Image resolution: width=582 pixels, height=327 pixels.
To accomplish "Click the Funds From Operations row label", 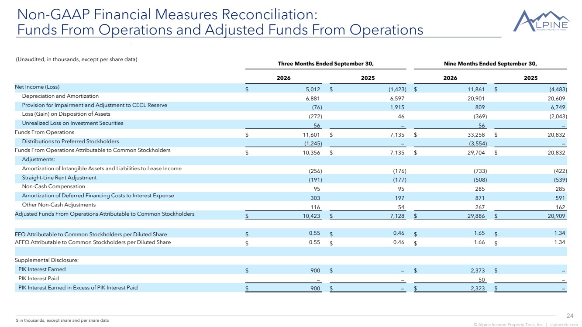I will 45,132.
